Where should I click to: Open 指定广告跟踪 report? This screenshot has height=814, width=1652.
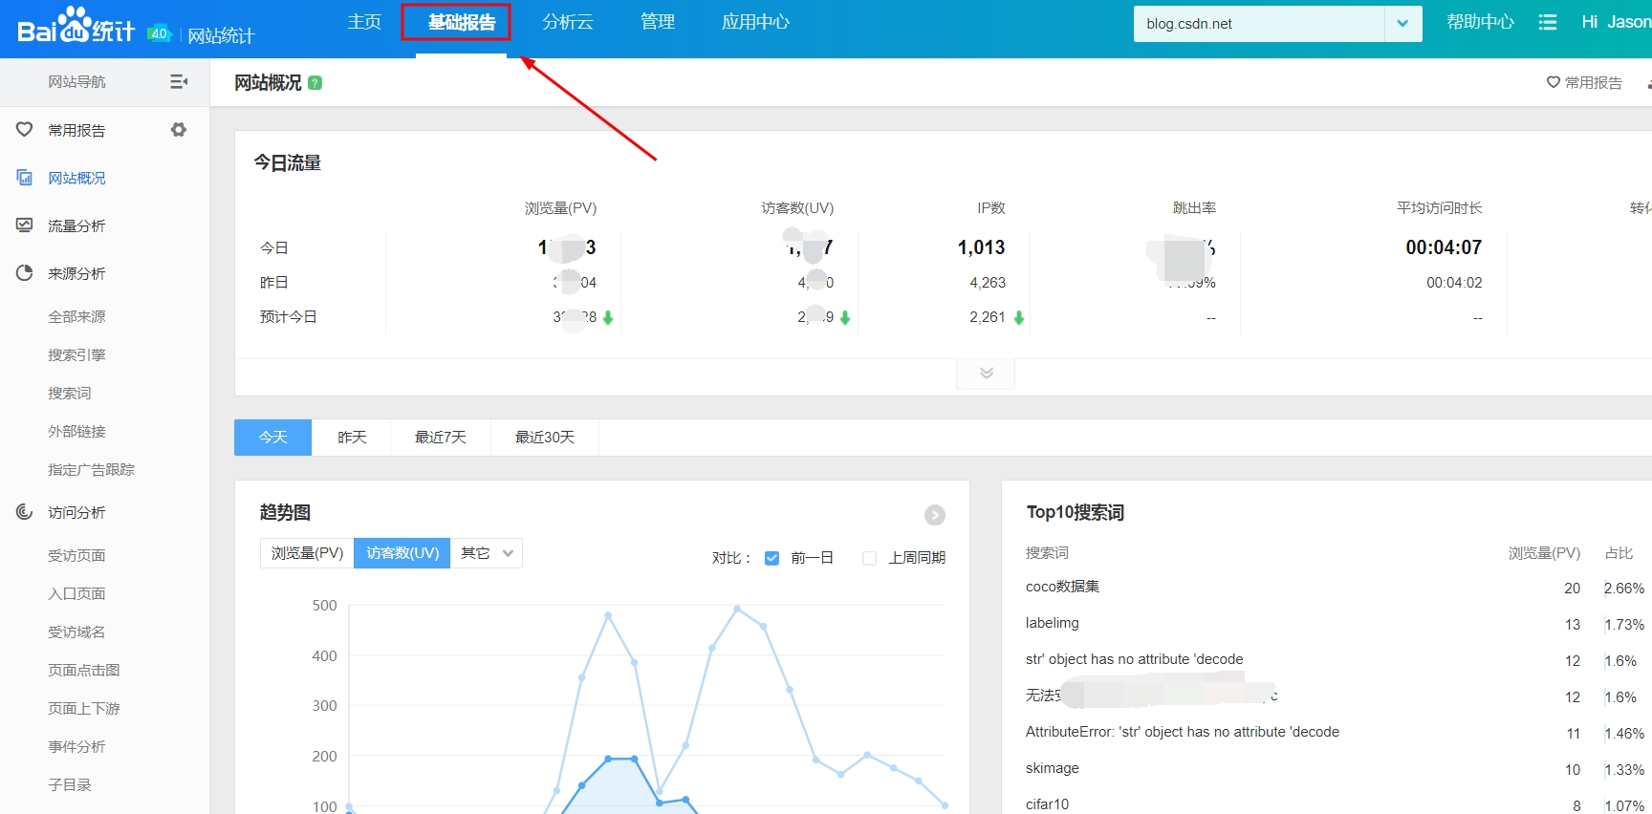pos(92,469)
